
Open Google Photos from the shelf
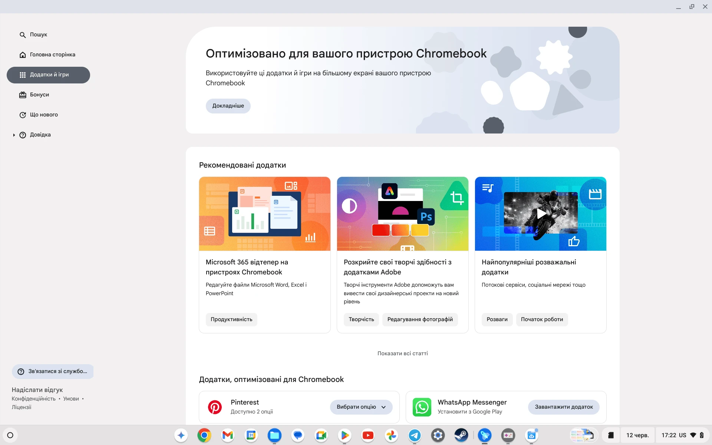point(391,435)
